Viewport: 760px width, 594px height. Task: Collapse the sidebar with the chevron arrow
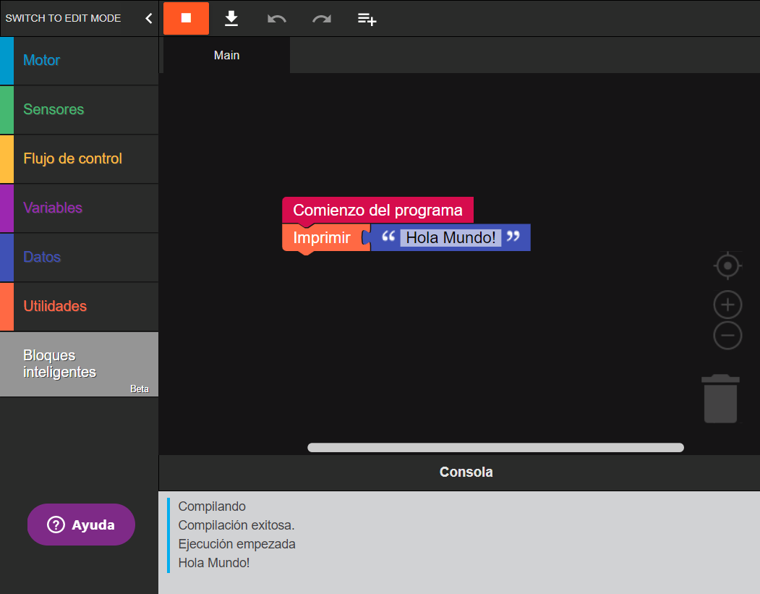tap(149, 18)
